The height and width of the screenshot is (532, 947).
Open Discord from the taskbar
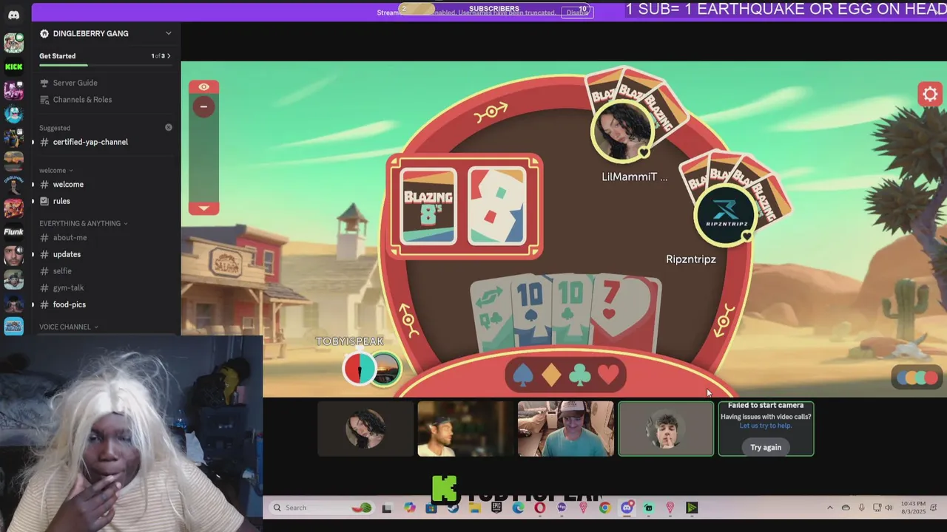pyautogui.click(x=627, y=508)
